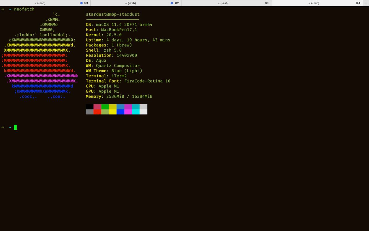369x231 pixels.
Task: Click the 'GPU: Apple M1' line
Action: (102, 92)
